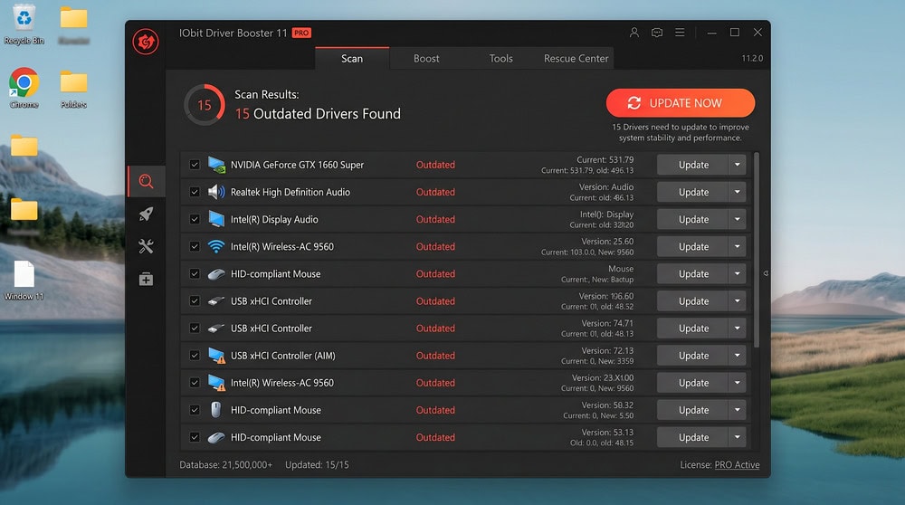Screen dimensions: 905x505
Task: Open dropdown arrow for HID Mouse version 53.13
Action: [x=737, y=437]
